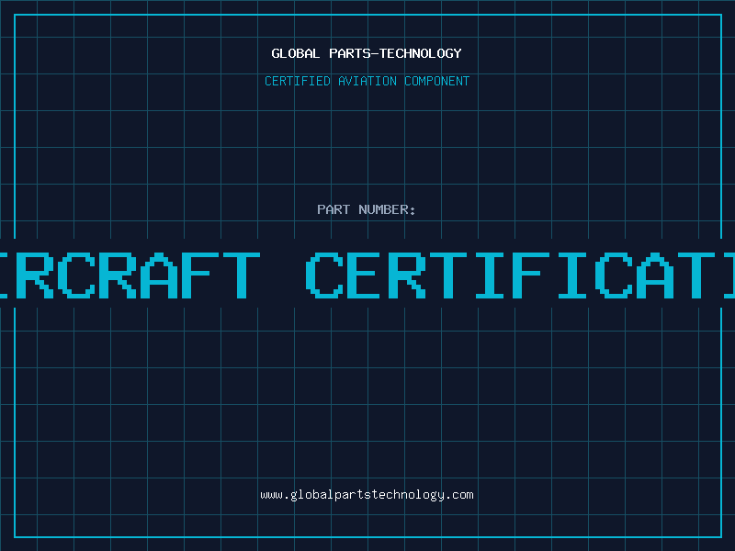Click the word COMPONENT in the subtitle
The image size is (735, 551).
coord(436,81)
